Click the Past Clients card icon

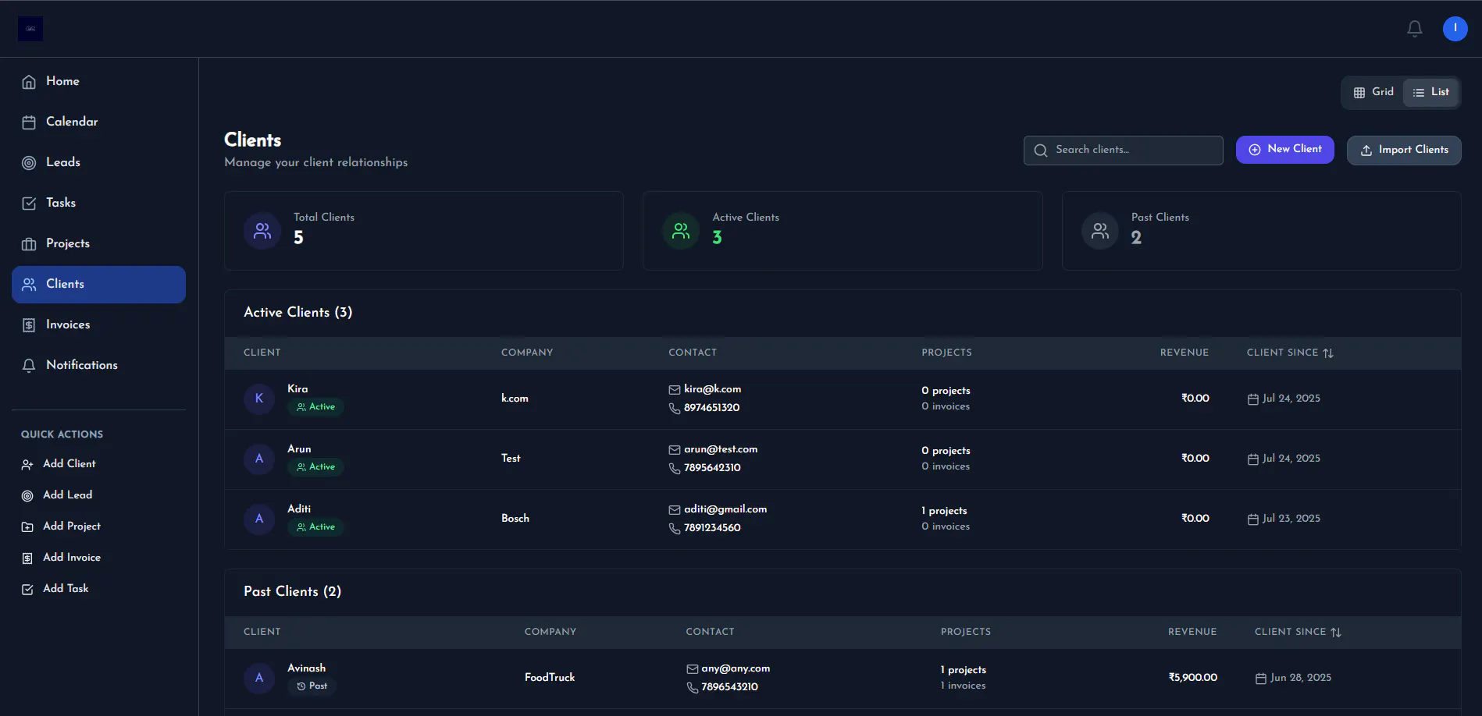1099,231
